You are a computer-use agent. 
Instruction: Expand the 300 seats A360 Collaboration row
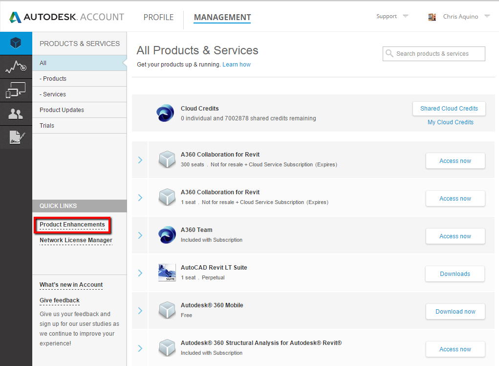coord(140,160)
